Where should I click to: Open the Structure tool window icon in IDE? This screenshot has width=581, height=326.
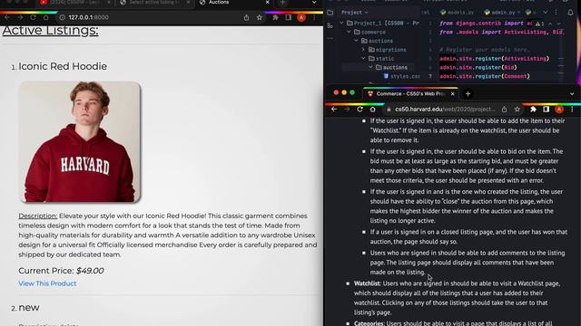(330, 25)
